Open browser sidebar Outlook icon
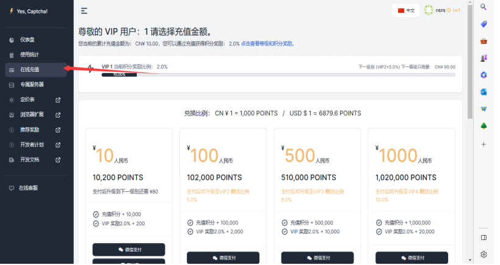 coord(484,92)
